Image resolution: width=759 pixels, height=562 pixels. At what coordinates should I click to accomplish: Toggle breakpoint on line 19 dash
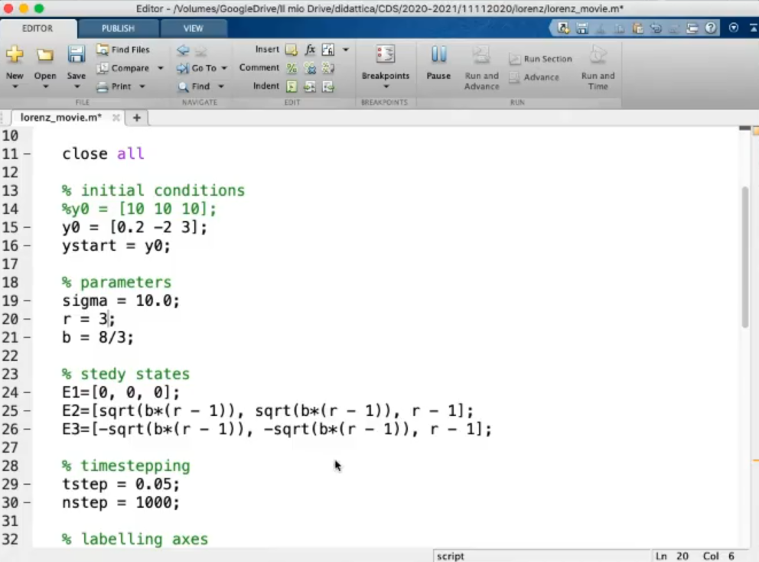tap(28, 301)
